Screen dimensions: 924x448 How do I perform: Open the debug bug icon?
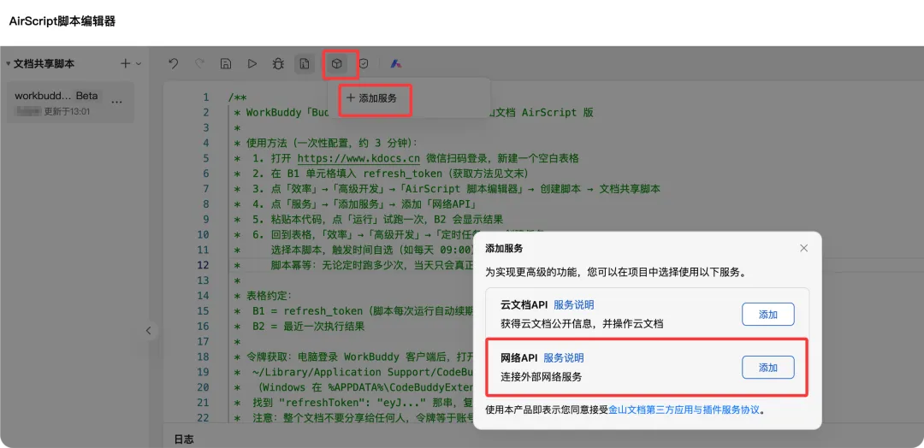[278, 63]
